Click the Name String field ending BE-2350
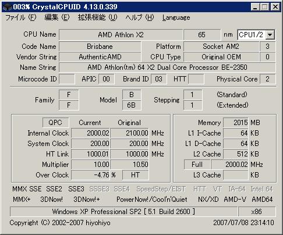The width and height of the screenshot is (283, 235). pos(167,67)
